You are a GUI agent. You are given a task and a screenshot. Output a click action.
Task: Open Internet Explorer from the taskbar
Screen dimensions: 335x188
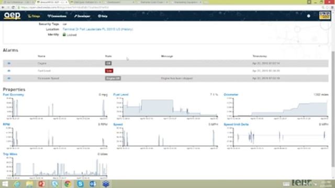(17, 184)
